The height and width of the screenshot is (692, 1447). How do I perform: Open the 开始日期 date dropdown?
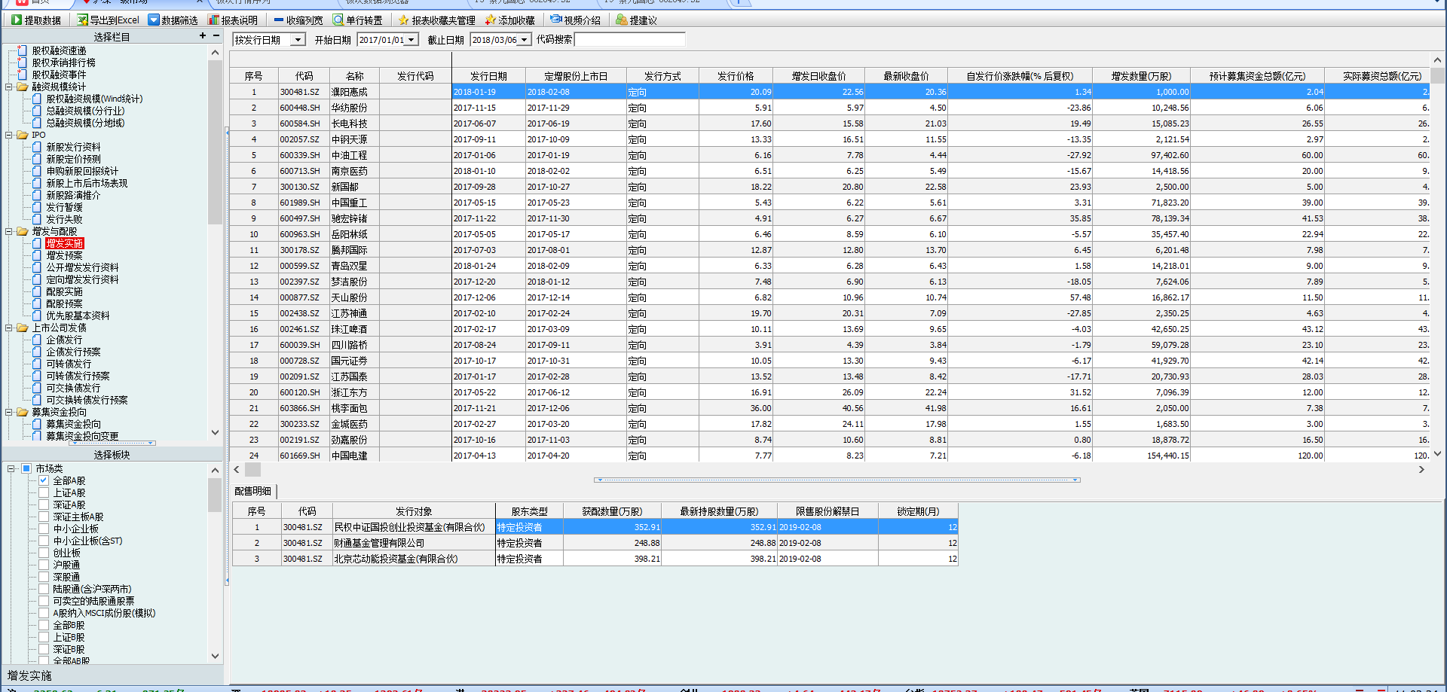[x=411, y=40]
